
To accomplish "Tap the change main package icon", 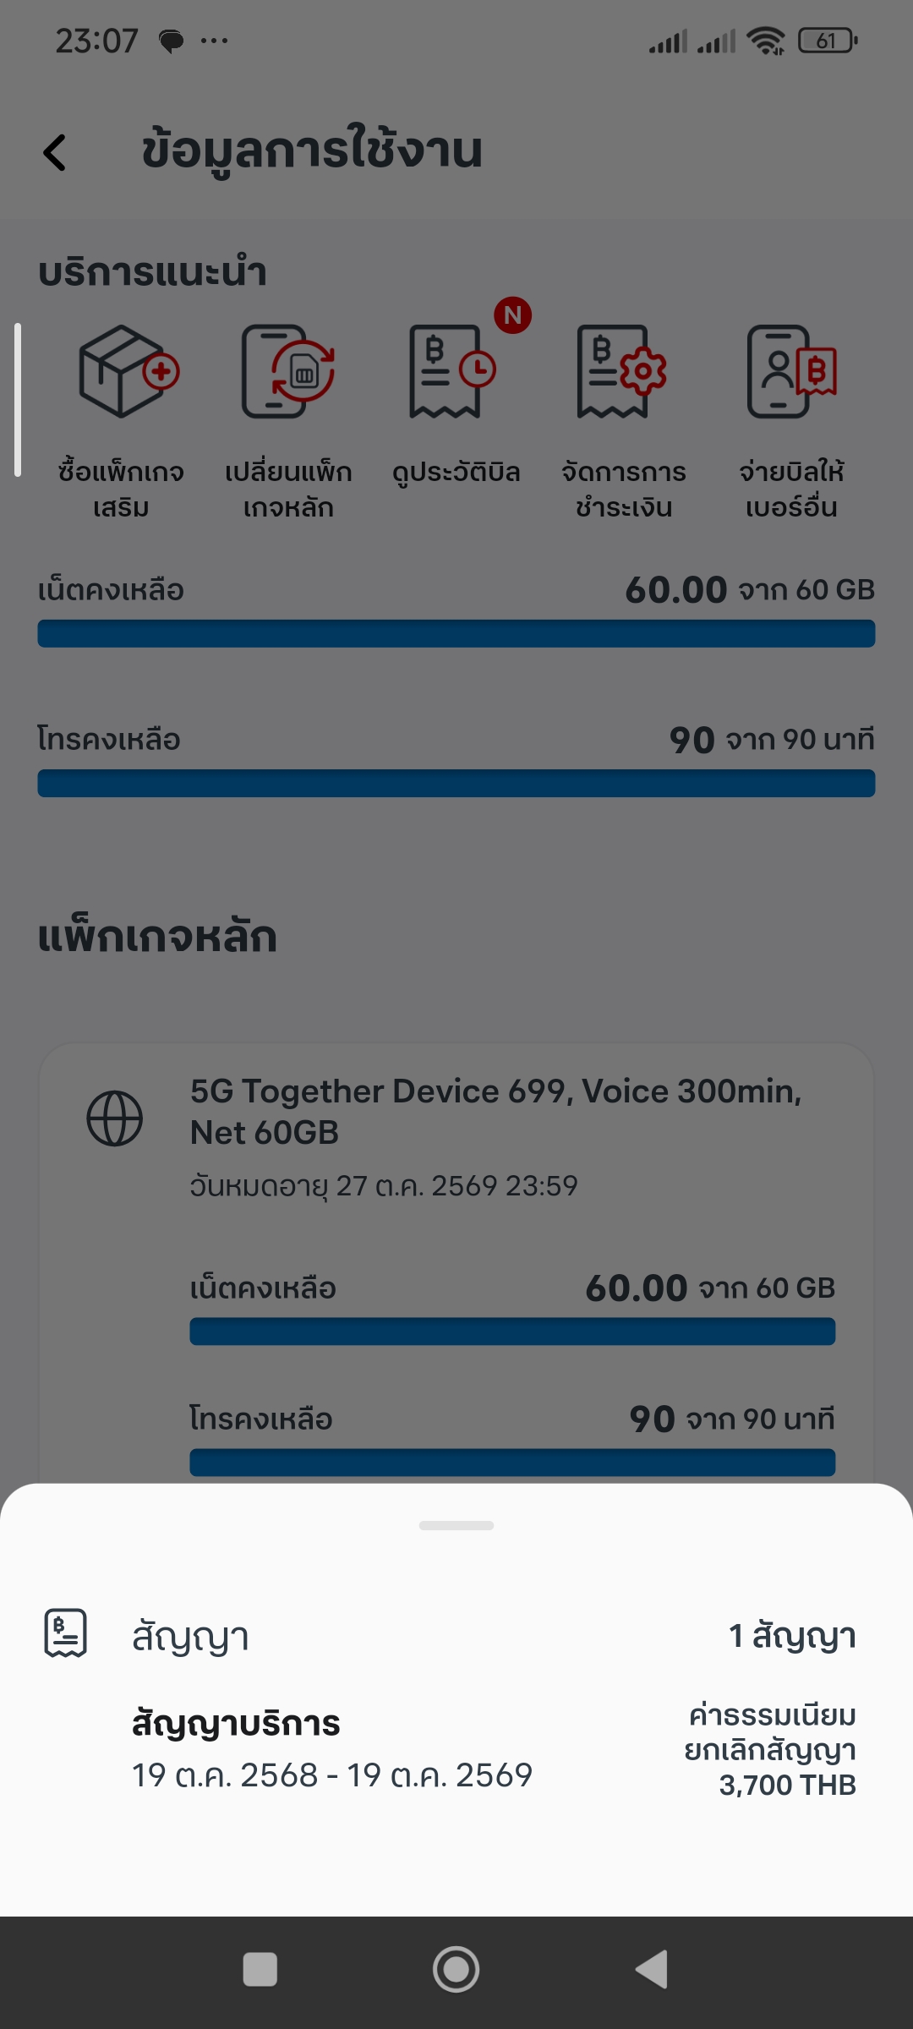I will pos(288,373).
